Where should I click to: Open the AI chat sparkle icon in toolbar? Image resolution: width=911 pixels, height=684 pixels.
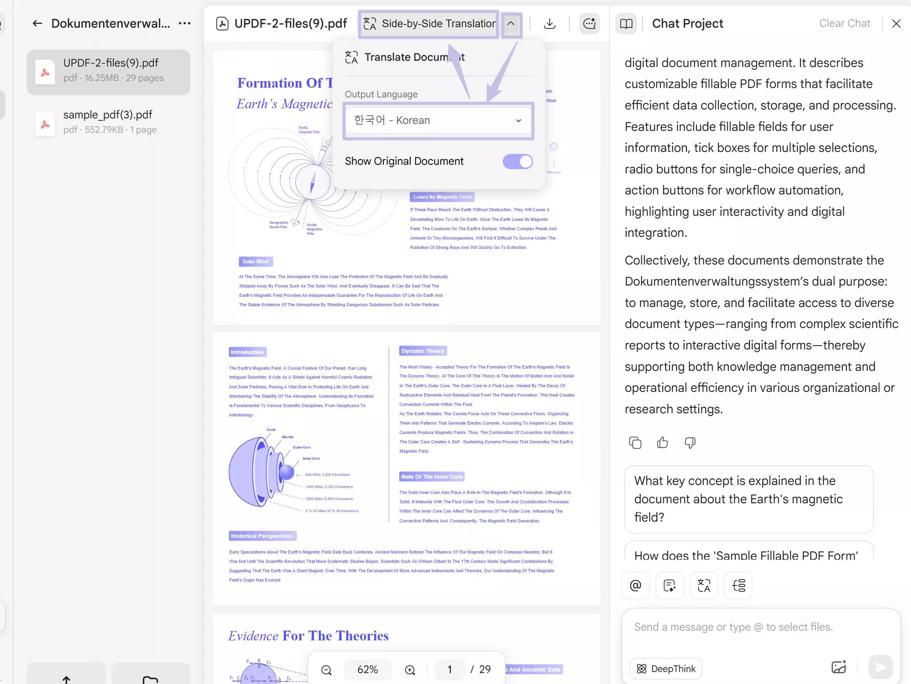pyautogui.click(x=589, y=23)
